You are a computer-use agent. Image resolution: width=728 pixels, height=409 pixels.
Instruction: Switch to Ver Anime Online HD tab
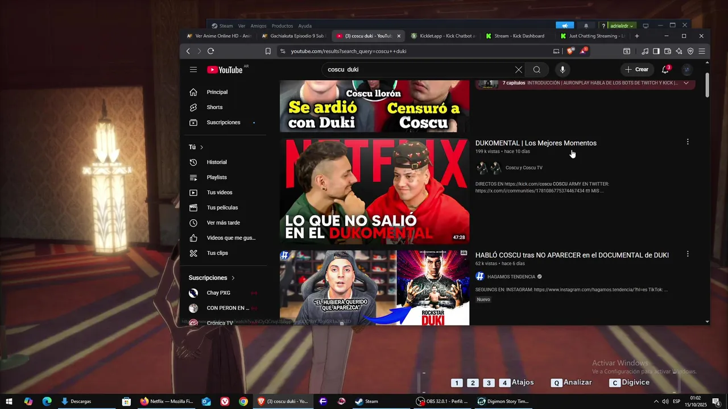pos(218,36)
